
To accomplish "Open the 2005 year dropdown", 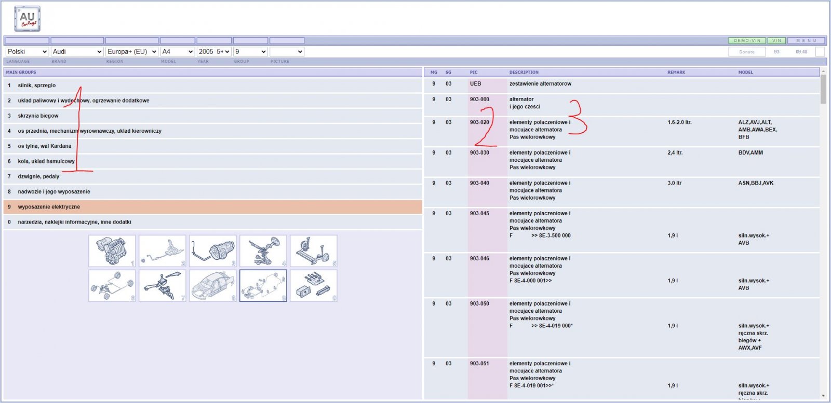I will click(x=214, y=52).
